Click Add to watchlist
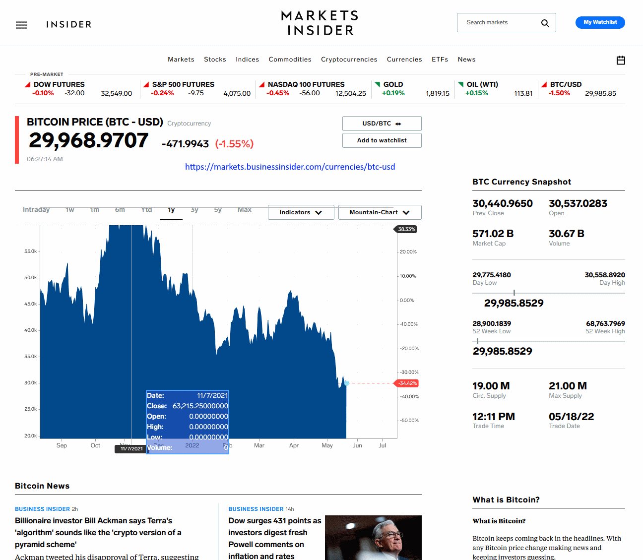The height and width of the screenshot is (560, 643). (x=382, y=140)
